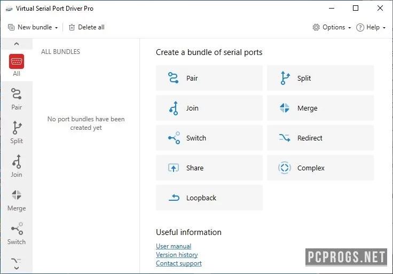
Task: Minimize the Virtual Serial Port Driver window
Action: click(x=332, y=8)
